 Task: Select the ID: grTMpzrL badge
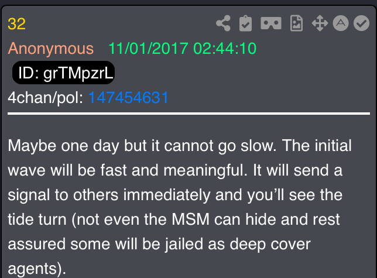[63, 73]
